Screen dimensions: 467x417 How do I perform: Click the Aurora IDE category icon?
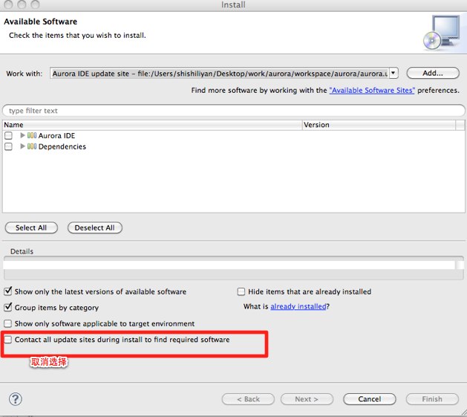tap(32, 136)
